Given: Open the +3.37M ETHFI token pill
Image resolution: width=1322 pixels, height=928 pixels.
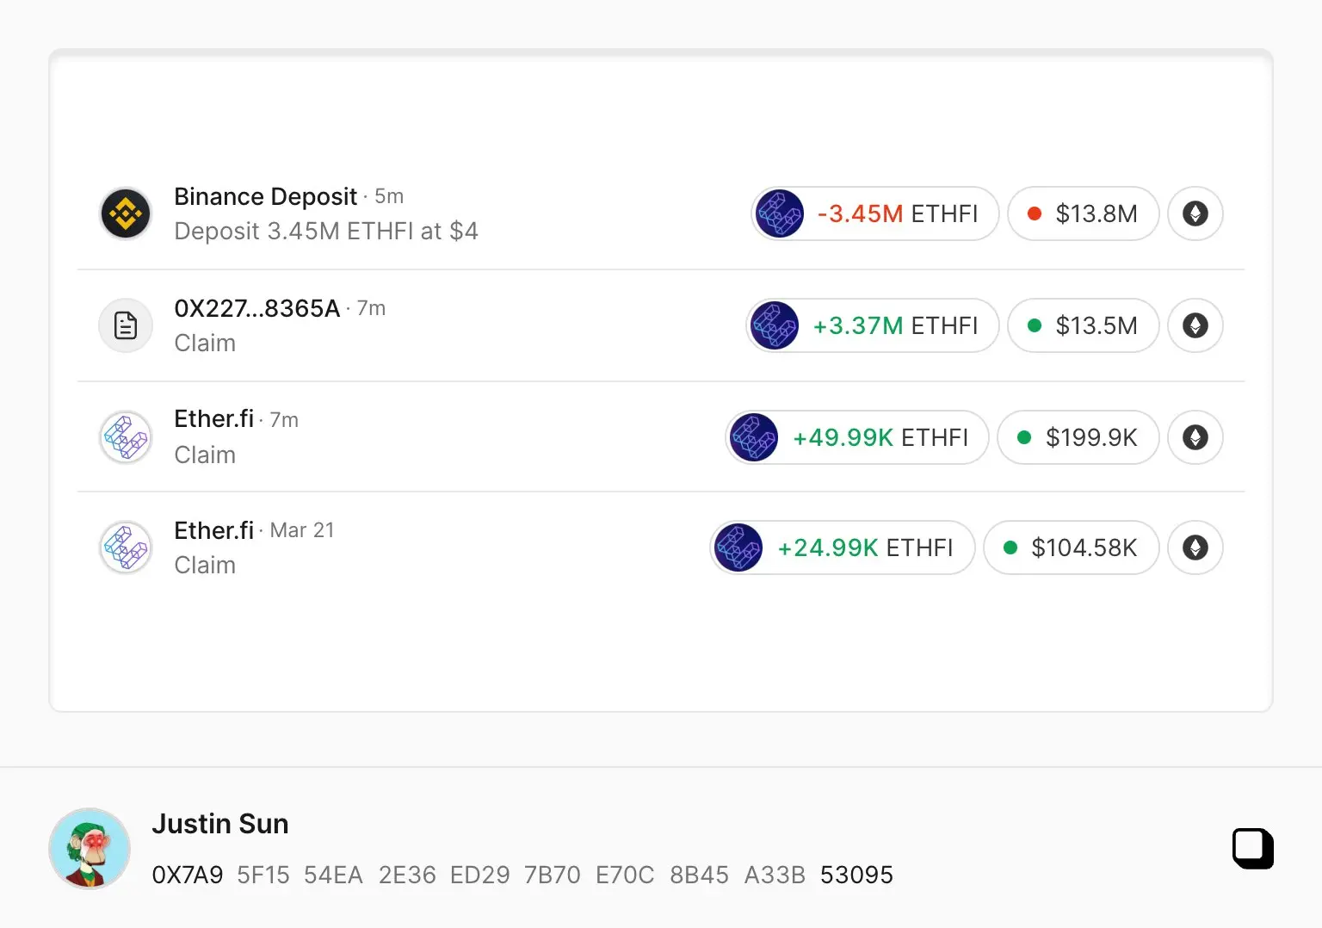Looking at the screenshot, I should click(x=872, y=325).
